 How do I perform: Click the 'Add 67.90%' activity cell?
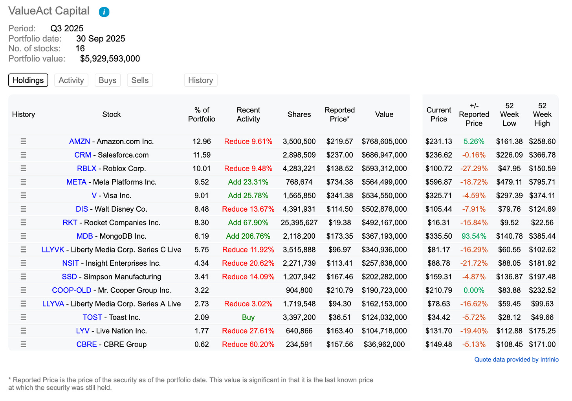tap(248, 223)
